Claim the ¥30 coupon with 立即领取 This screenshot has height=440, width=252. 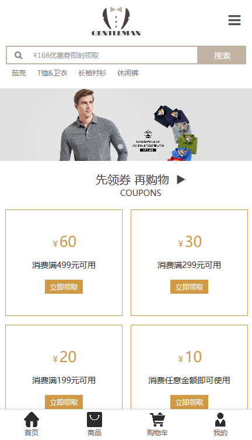coord(190,287)
